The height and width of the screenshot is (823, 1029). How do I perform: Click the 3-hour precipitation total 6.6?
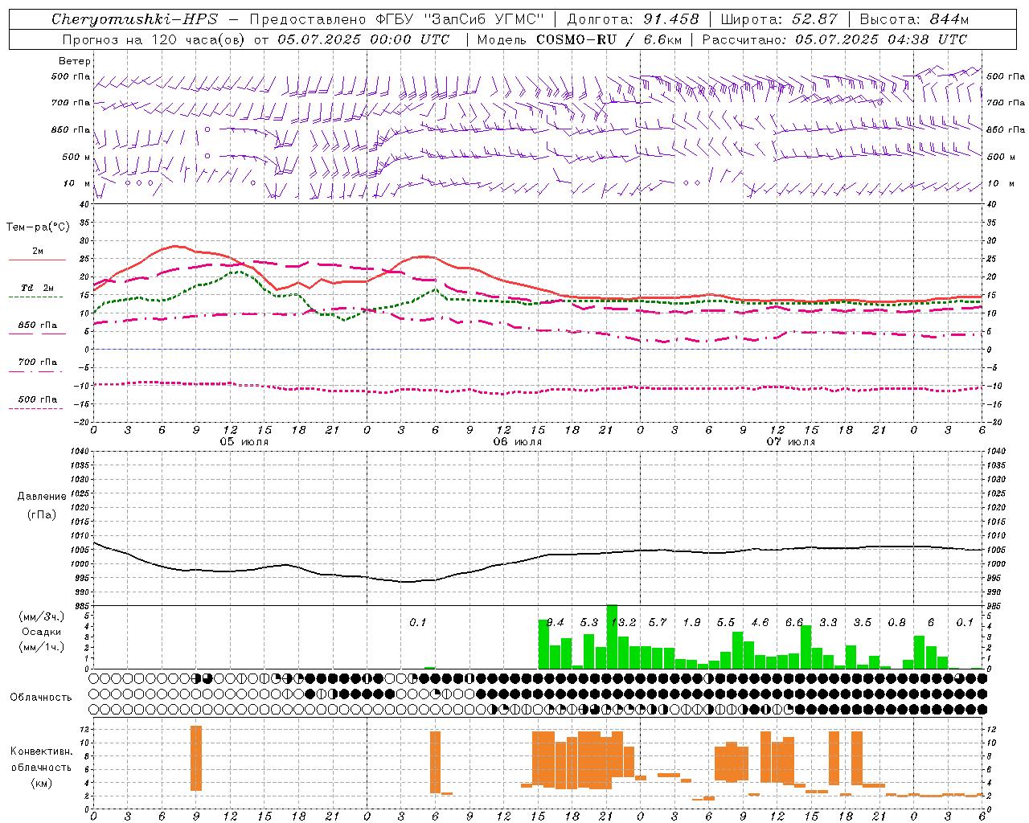(x=794, y=622)
